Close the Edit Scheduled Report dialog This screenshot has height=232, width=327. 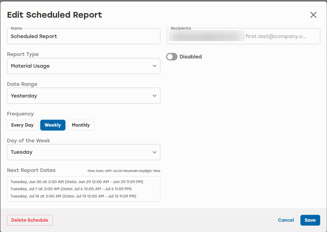tap(313, 15)
